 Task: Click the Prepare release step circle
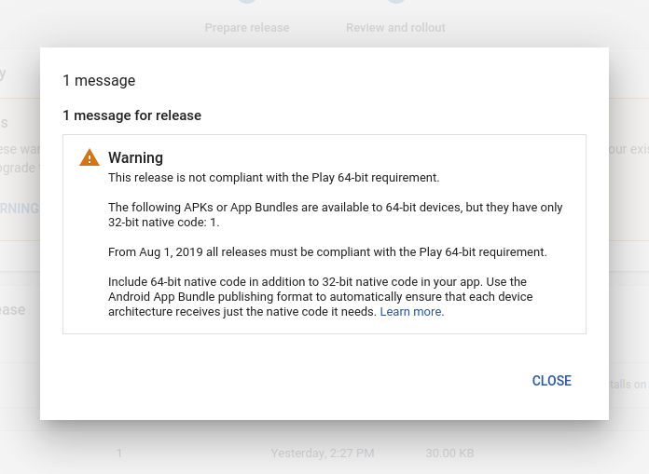(246, 5)
